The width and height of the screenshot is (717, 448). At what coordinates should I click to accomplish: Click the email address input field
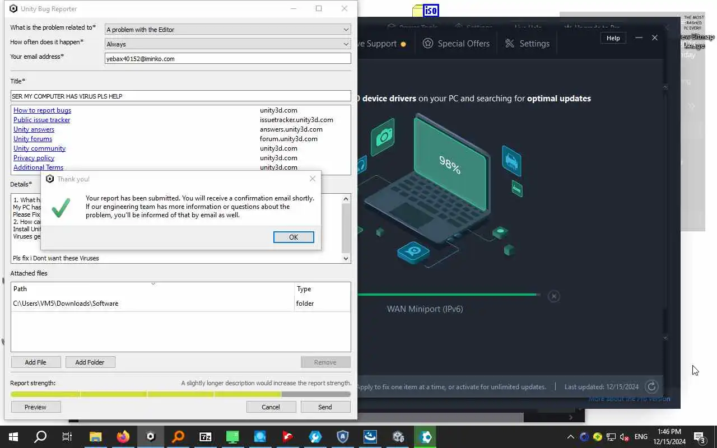(x=227, y=58)
